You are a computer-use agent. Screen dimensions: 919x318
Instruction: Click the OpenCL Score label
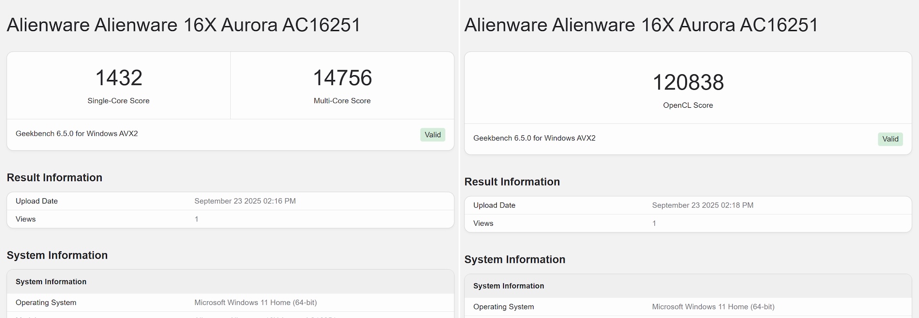pos(688,105)
